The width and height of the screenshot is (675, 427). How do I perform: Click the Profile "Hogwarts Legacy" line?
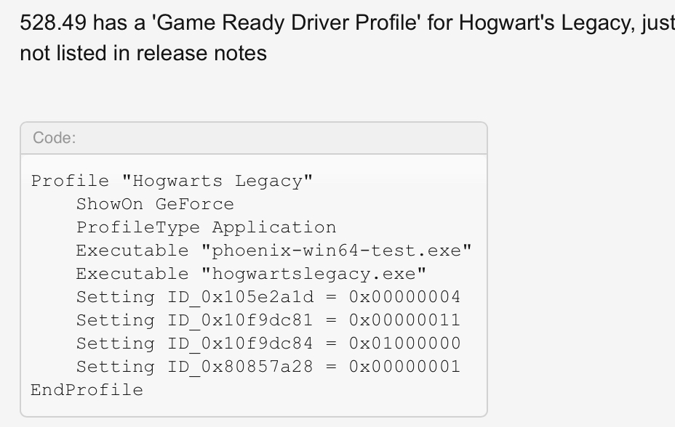click(172, 181)
